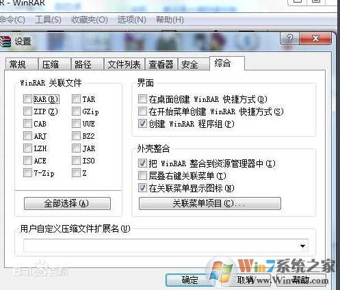Click the 全部选择(A) button
Image resolution: width=340 pixels, height=290 pixels.
(x=67, y=203)
